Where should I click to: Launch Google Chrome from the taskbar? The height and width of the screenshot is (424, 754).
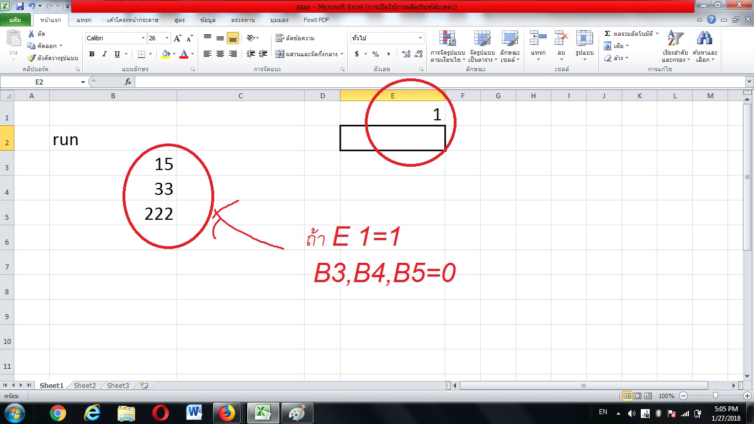[57, 413]
